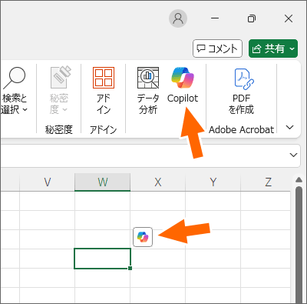Open 検索と選択 (Find & Select) menu
Viewport: 307px width, 304px height.
pos(14,90)
